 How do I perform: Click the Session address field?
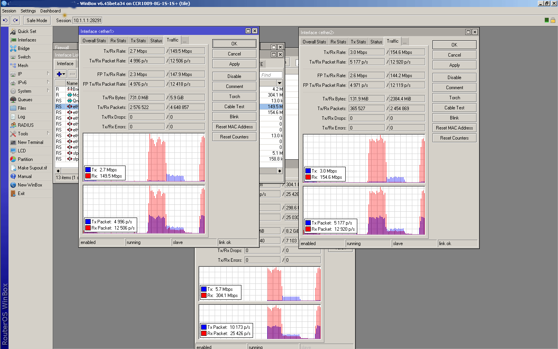coord(88,20)
